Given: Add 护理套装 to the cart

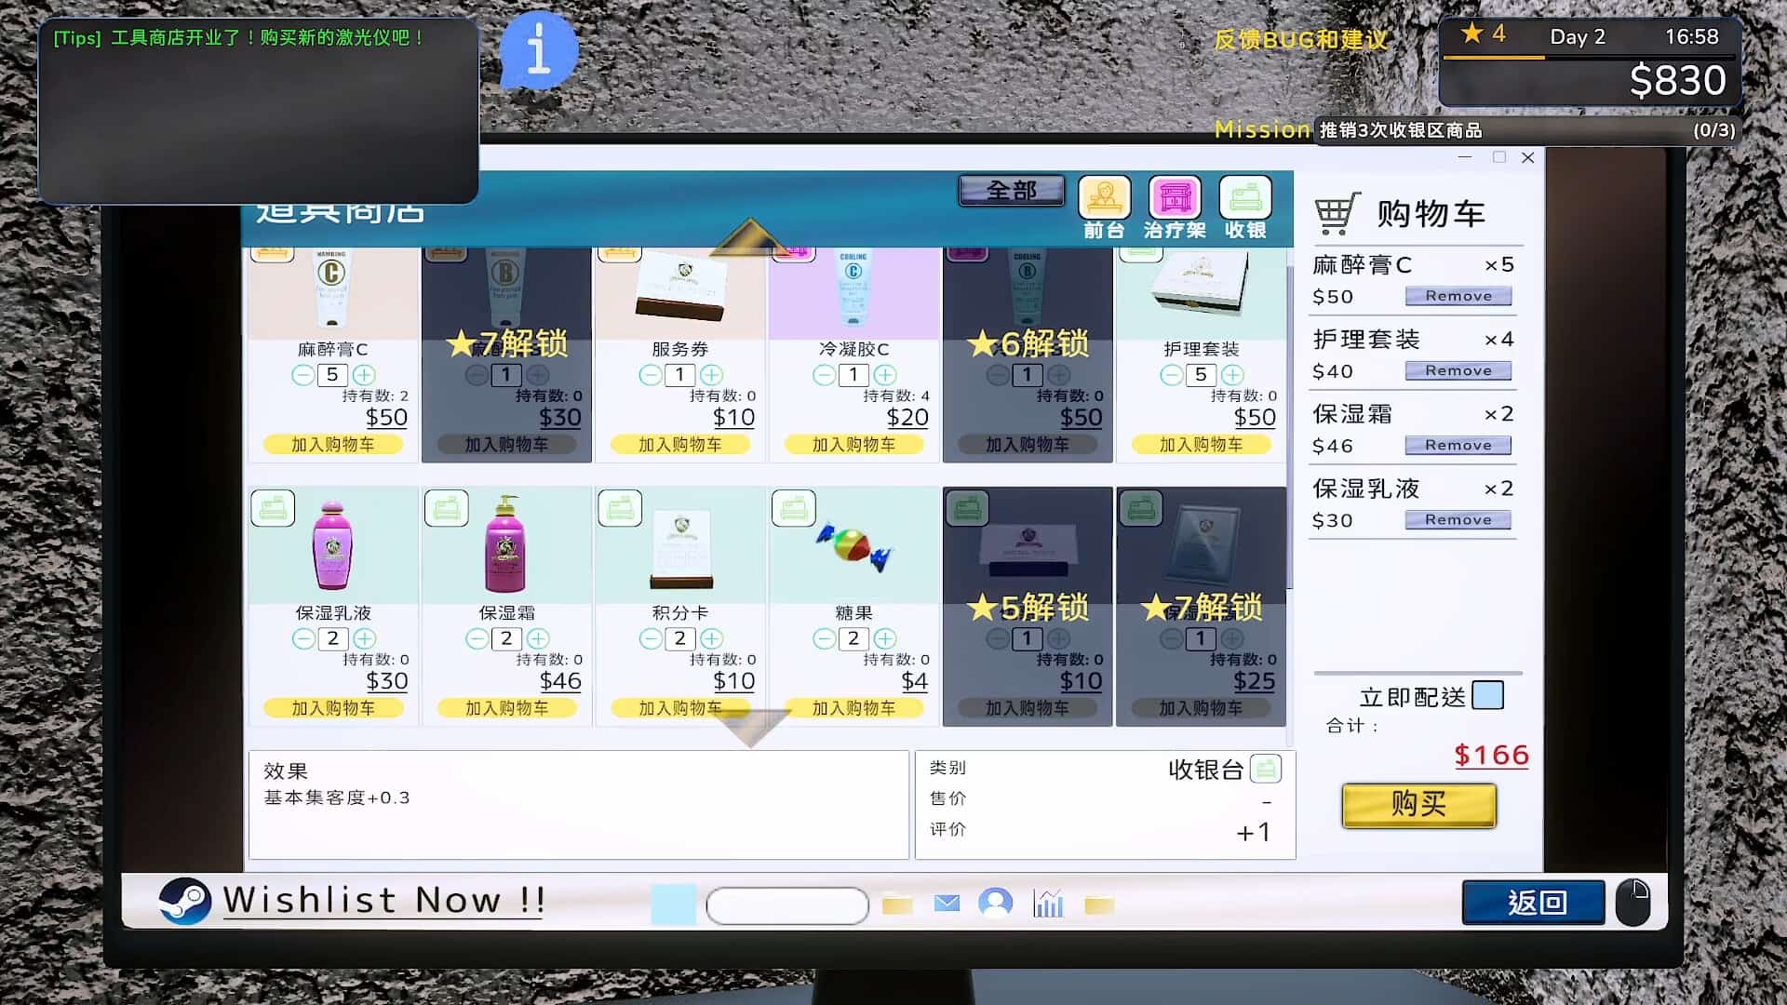Looking at the screenshot, I should (x=1202, y=445).
